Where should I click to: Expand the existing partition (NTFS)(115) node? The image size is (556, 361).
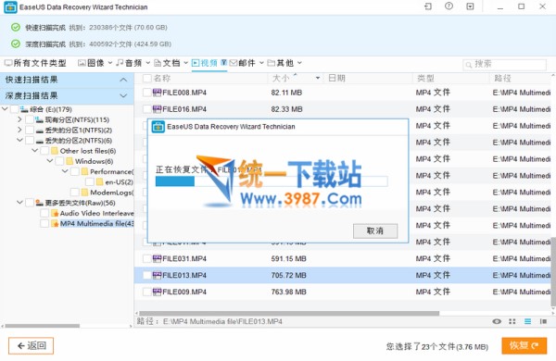(x=19, y=119)
